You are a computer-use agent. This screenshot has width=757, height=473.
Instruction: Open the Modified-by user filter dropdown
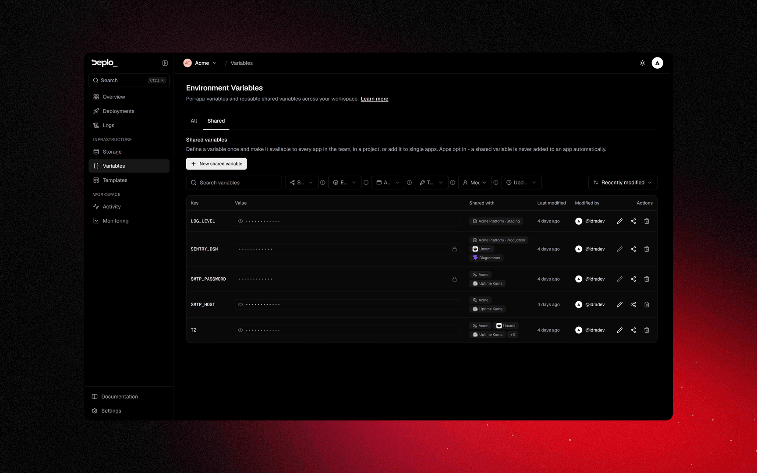[475, 183]
